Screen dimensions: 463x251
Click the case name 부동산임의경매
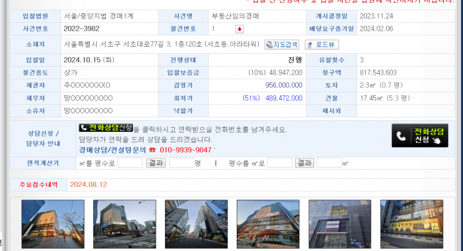pos(236,16)
